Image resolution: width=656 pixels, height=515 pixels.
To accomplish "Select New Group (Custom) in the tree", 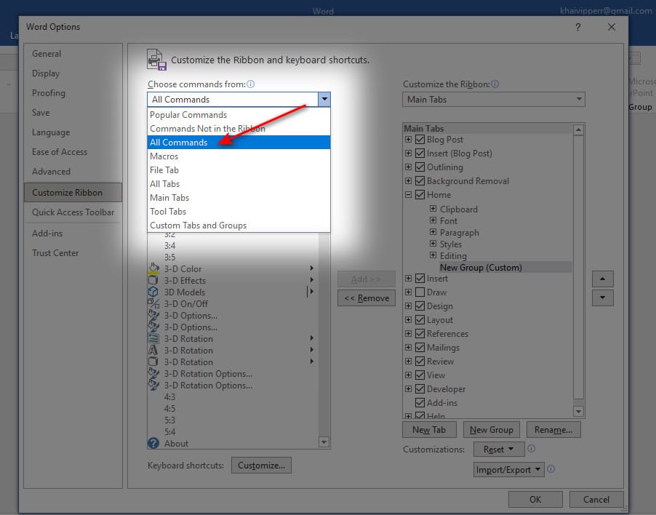I will click(481, 268).
